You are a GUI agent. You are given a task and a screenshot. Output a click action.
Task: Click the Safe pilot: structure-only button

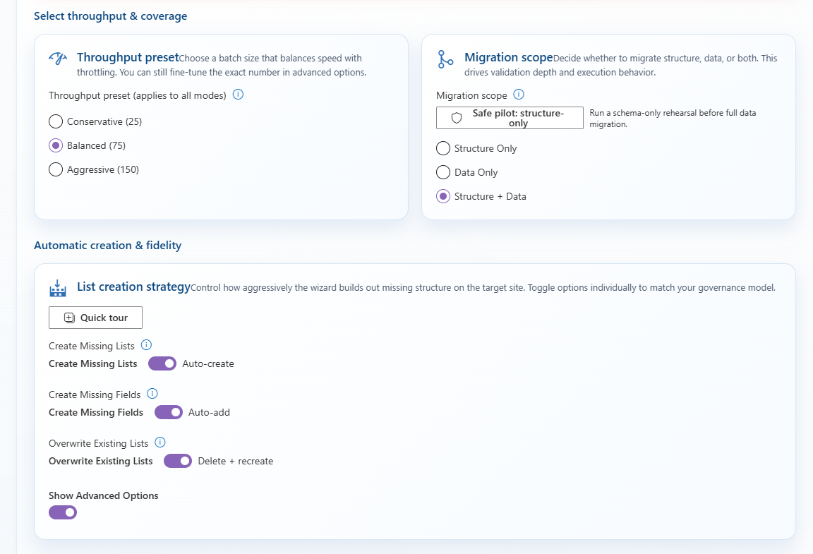510,117
